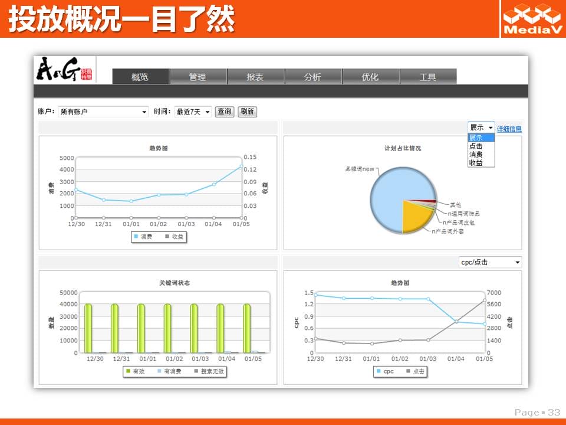Click the 01/05 point on the 消费 line
Viewport: 566px width, 425px height.
[242, 167]
